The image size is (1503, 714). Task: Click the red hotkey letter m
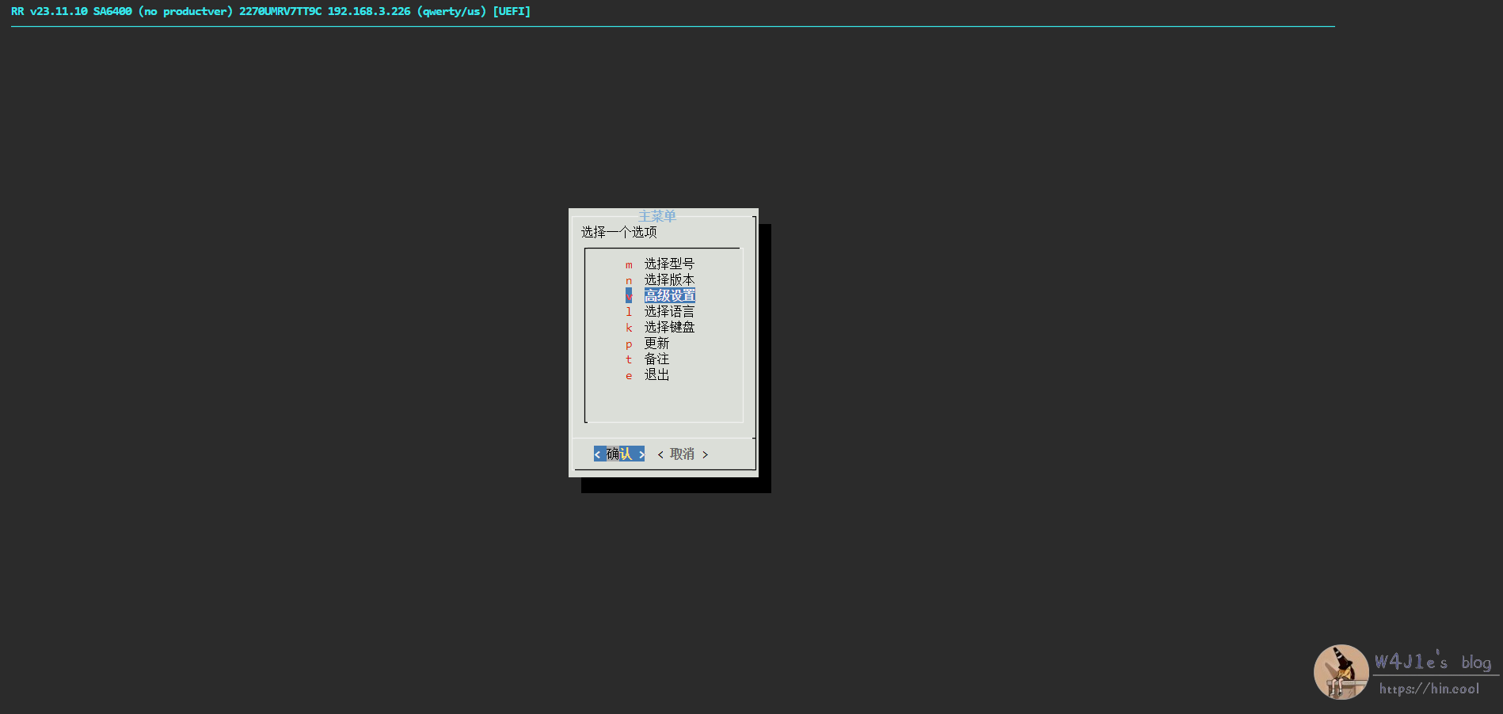(x=629, y=264)
